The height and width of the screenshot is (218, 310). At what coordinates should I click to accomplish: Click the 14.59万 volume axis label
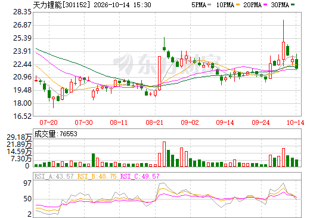tap(19, 152)
